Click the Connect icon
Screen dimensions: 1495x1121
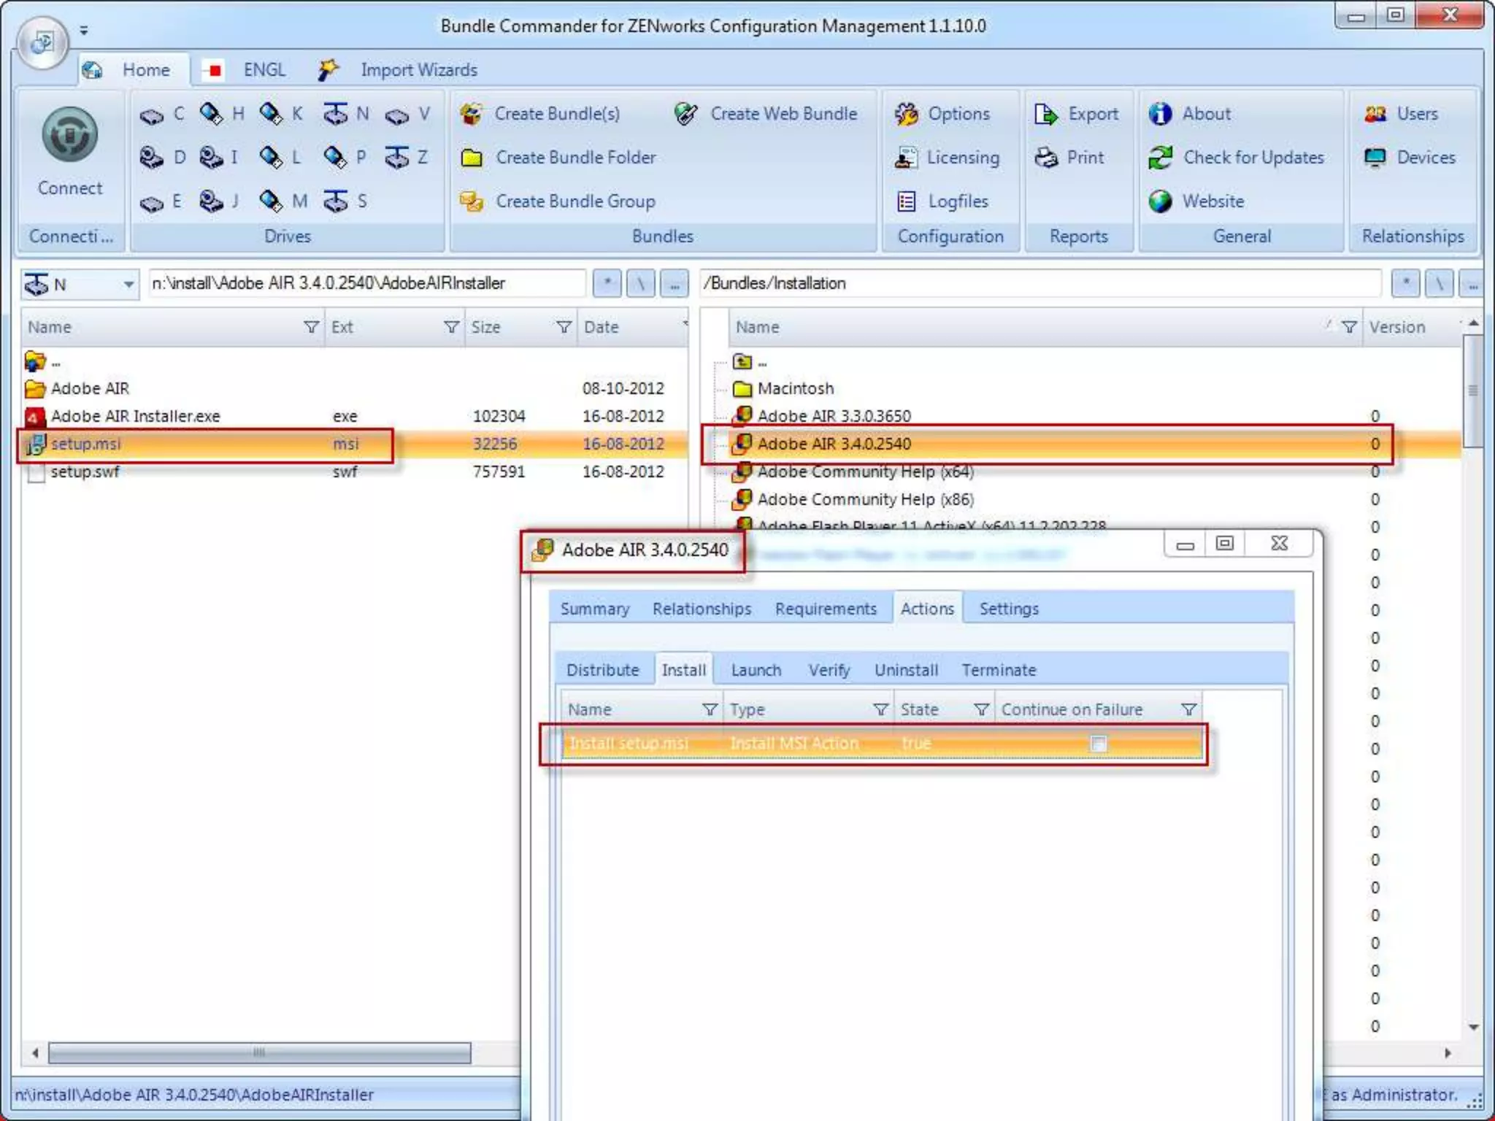(69, 135)
